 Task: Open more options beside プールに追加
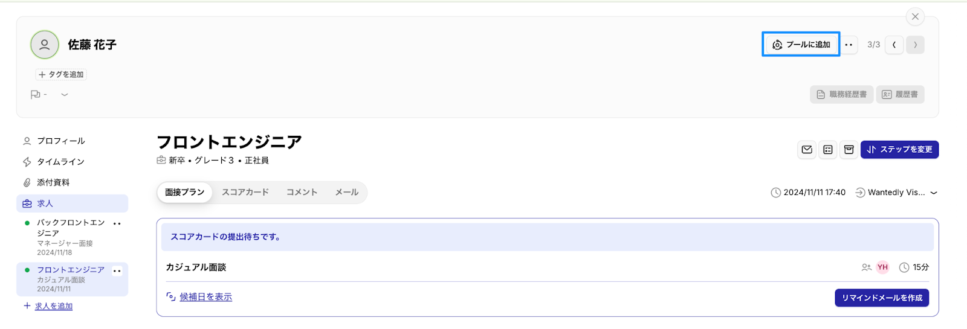(x=849, y=45)
